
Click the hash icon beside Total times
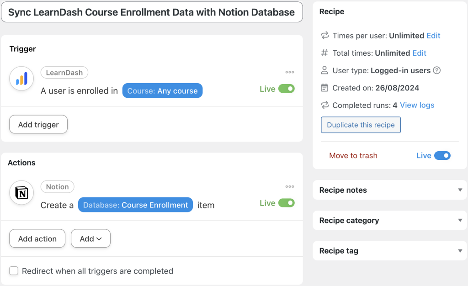coord(325,53)
